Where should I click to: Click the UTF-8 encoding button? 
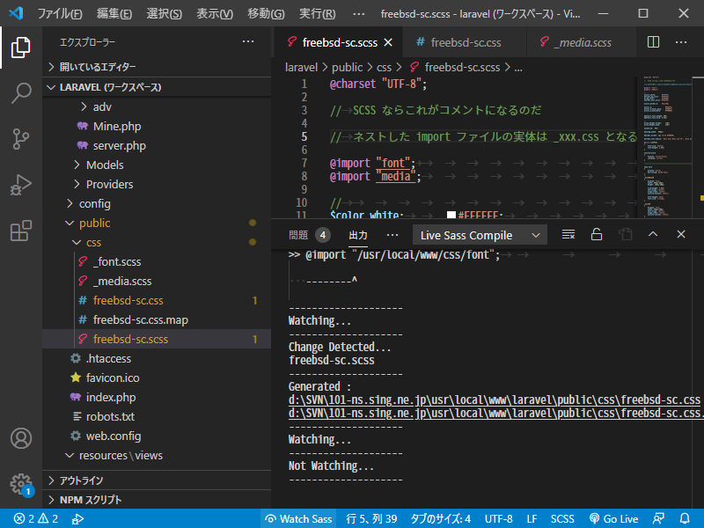[498, 518]
